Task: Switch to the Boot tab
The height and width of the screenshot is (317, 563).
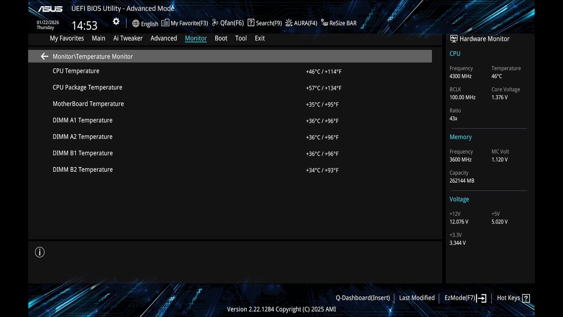Action: pyautogui.click(x=221, y=38)
